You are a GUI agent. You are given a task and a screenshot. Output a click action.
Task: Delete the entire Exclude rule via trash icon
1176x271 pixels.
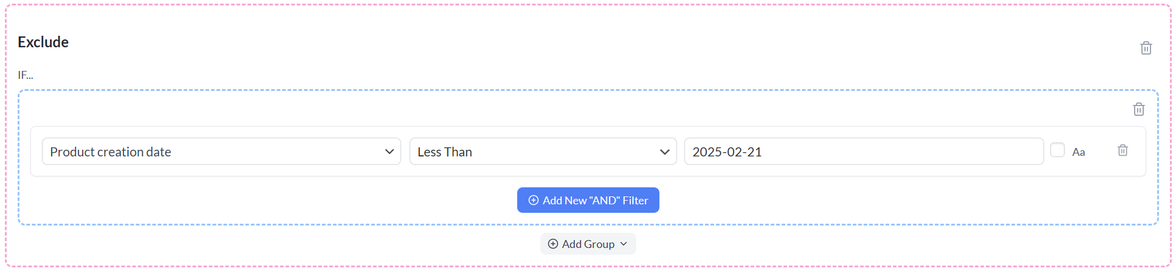tap(1146, 48)
